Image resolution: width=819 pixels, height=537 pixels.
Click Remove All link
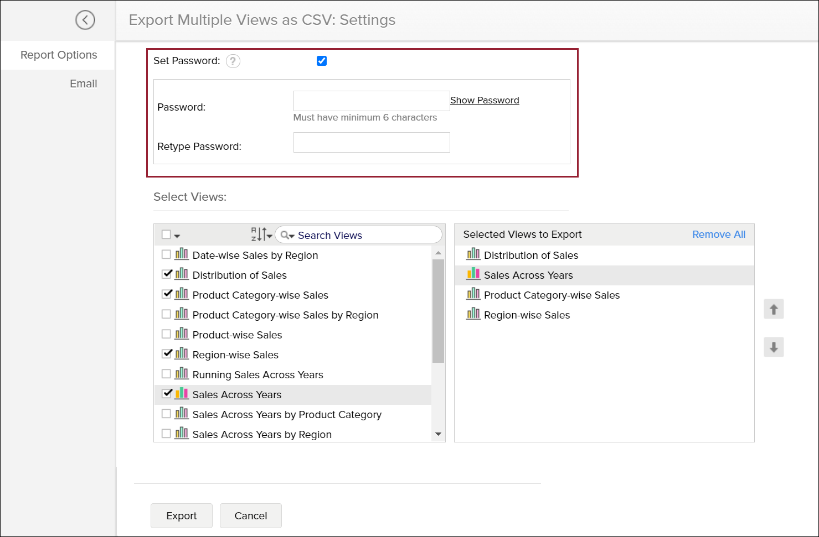[719, 234]
